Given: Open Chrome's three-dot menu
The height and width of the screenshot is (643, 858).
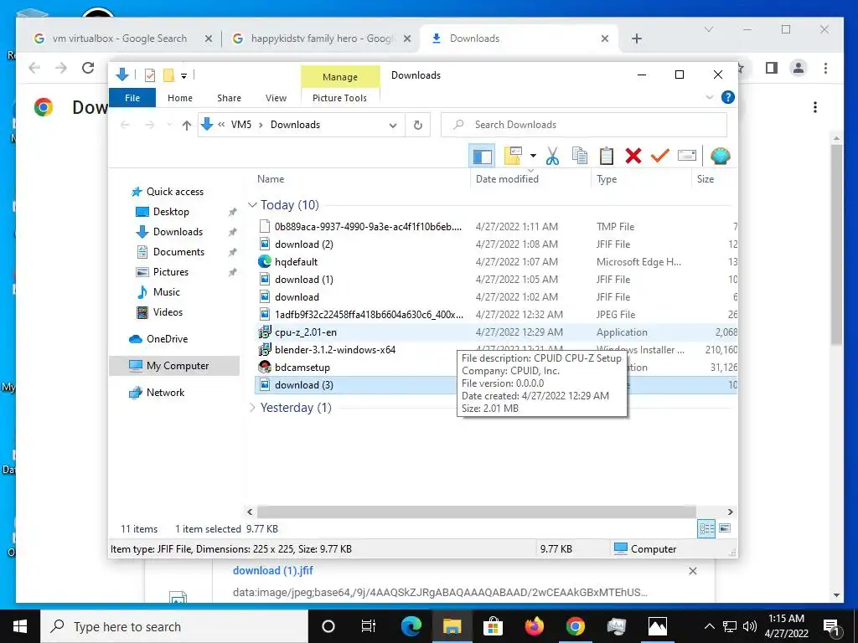Looking at the screenshot, I should [825, 69].
